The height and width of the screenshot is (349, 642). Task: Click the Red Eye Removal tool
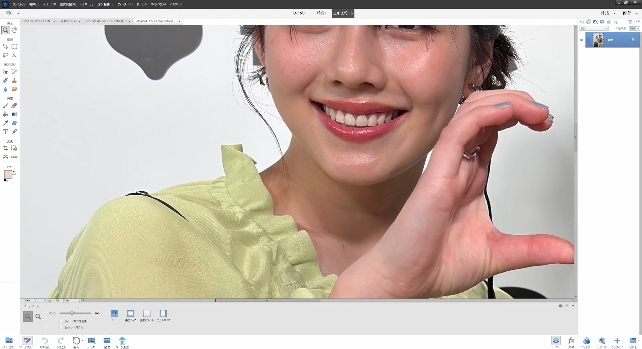click(x=5, y=72)
